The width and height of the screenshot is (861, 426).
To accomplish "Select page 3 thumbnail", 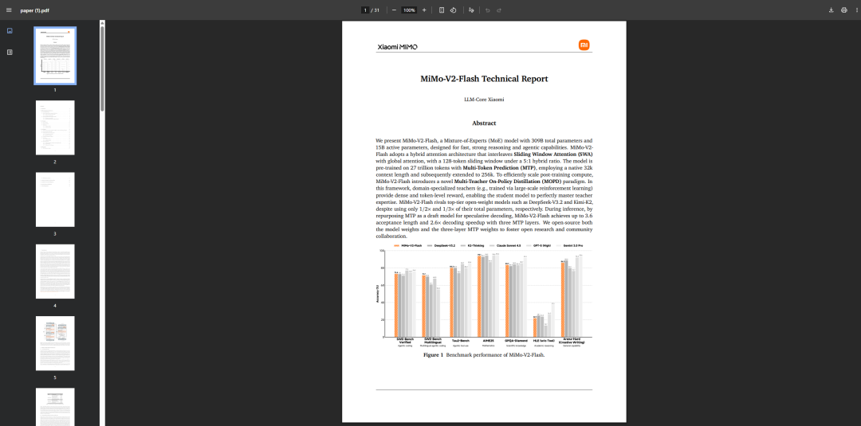I will pyautogui.click(x=55, y=200).
